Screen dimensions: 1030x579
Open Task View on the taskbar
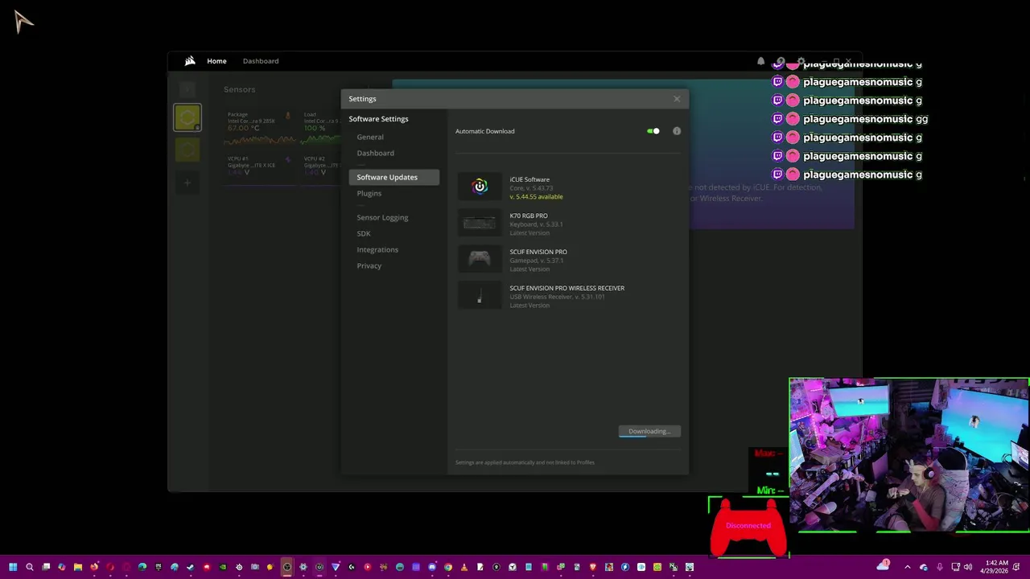click(46, 567)
